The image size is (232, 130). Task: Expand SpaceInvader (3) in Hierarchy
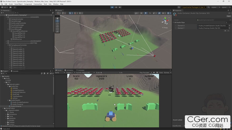tap(10, 53)
